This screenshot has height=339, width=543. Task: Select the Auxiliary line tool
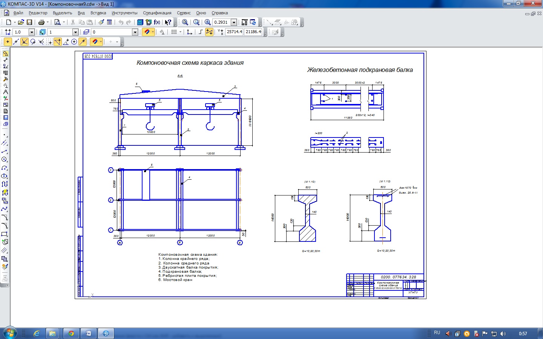coord(5,143)
